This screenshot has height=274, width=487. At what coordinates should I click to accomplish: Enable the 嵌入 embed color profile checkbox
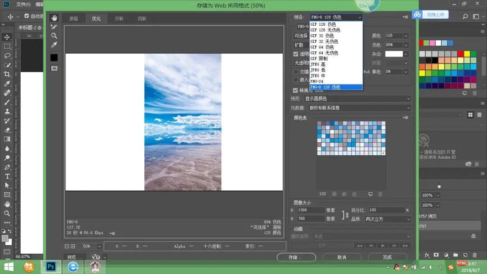point(296,80)
